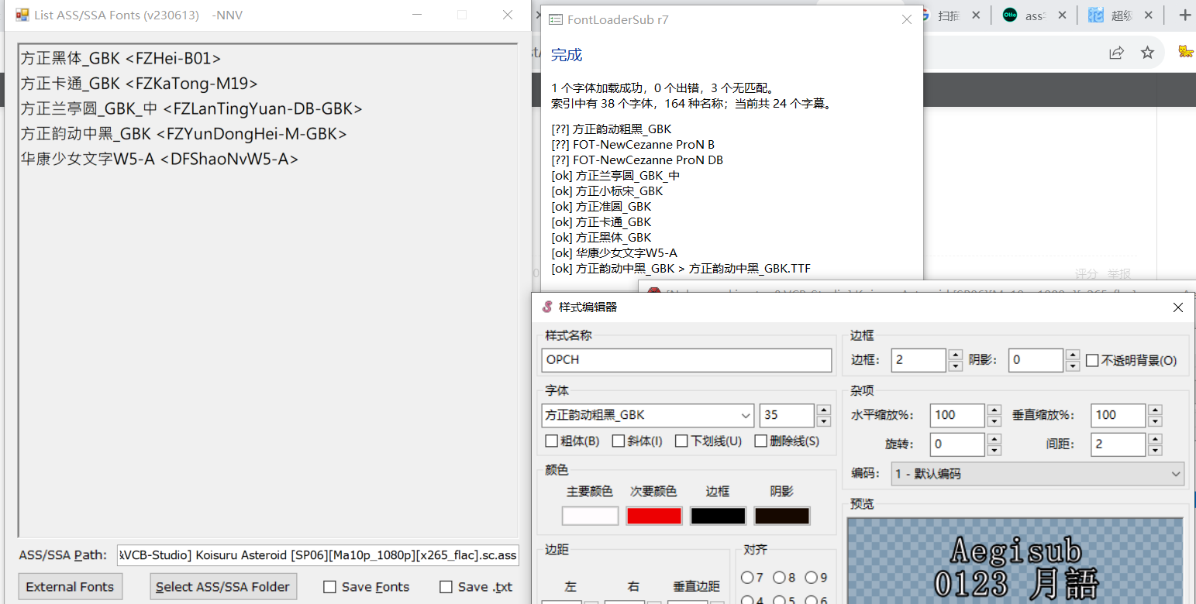Click the 旋转 rotation input field

point(957,444)
